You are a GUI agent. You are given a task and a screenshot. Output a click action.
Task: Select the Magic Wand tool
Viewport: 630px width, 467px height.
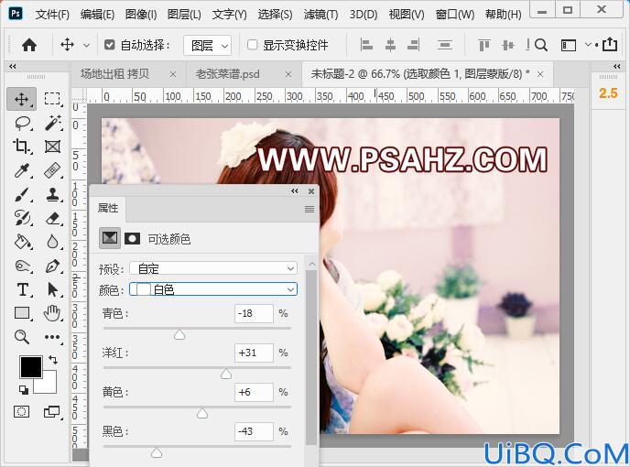coord(52,123)
